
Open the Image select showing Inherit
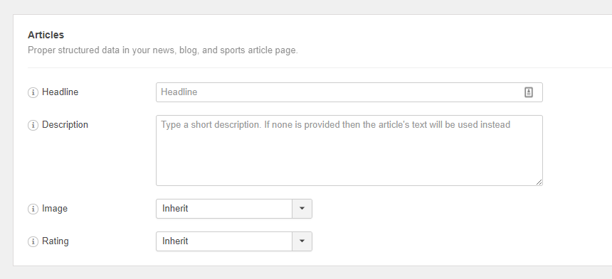234,209
